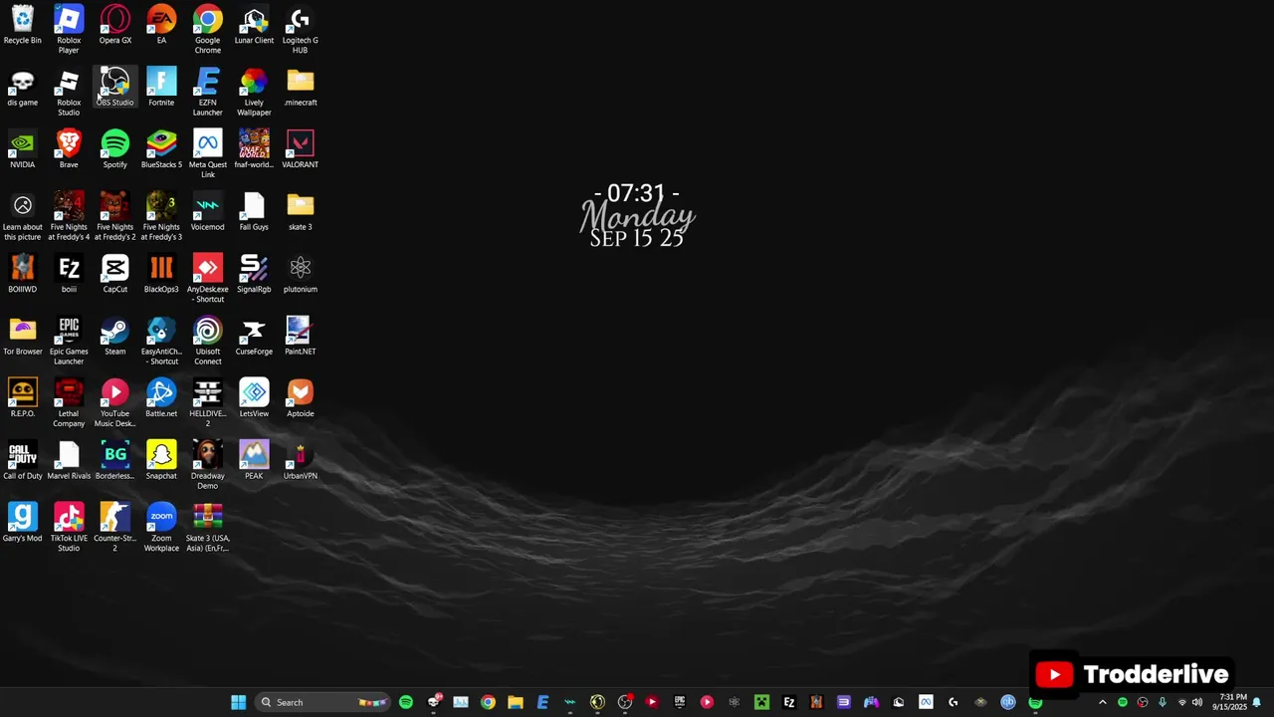Viewport: 1274px width, 717px height.
Task: Select the Fall Guys file icon
Action: pyautogui.click(x=254, y=213)
